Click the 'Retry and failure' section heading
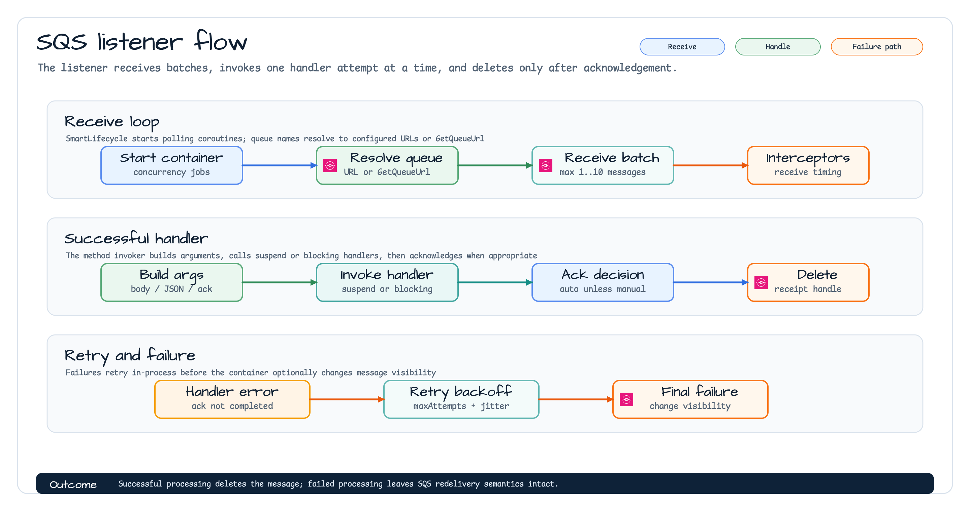 [x=130, y=356]
